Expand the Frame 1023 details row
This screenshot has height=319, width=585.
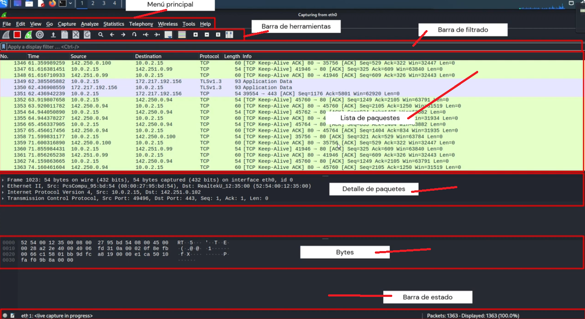coord(3,180)
